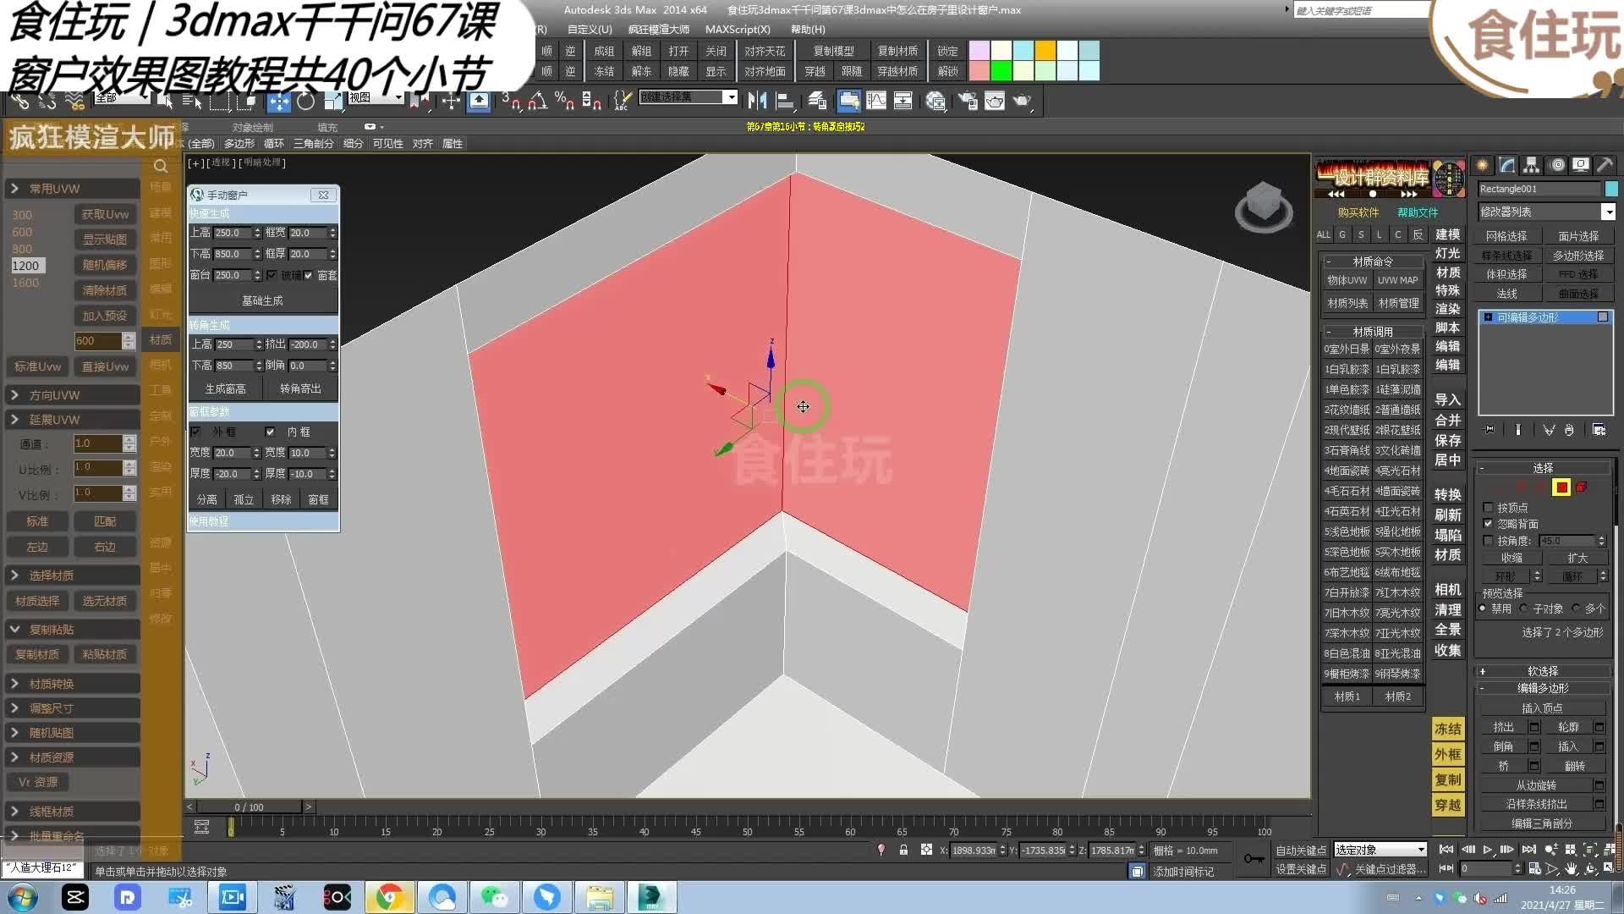Expand 方向UVW section
Viewport: 1624px width, 914px height.
coord(71,395)
